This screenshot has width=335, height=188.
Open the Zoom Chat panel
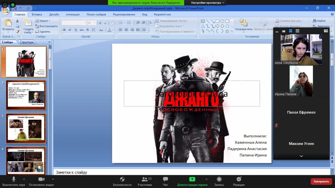click(166, 181)
